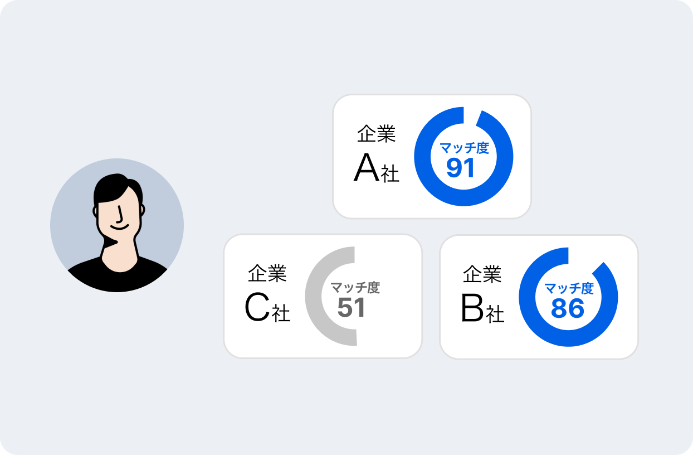This screenshot has height=455, width=693.
Task: Click the マッチ度 label above 86
Action: point(569,289)
